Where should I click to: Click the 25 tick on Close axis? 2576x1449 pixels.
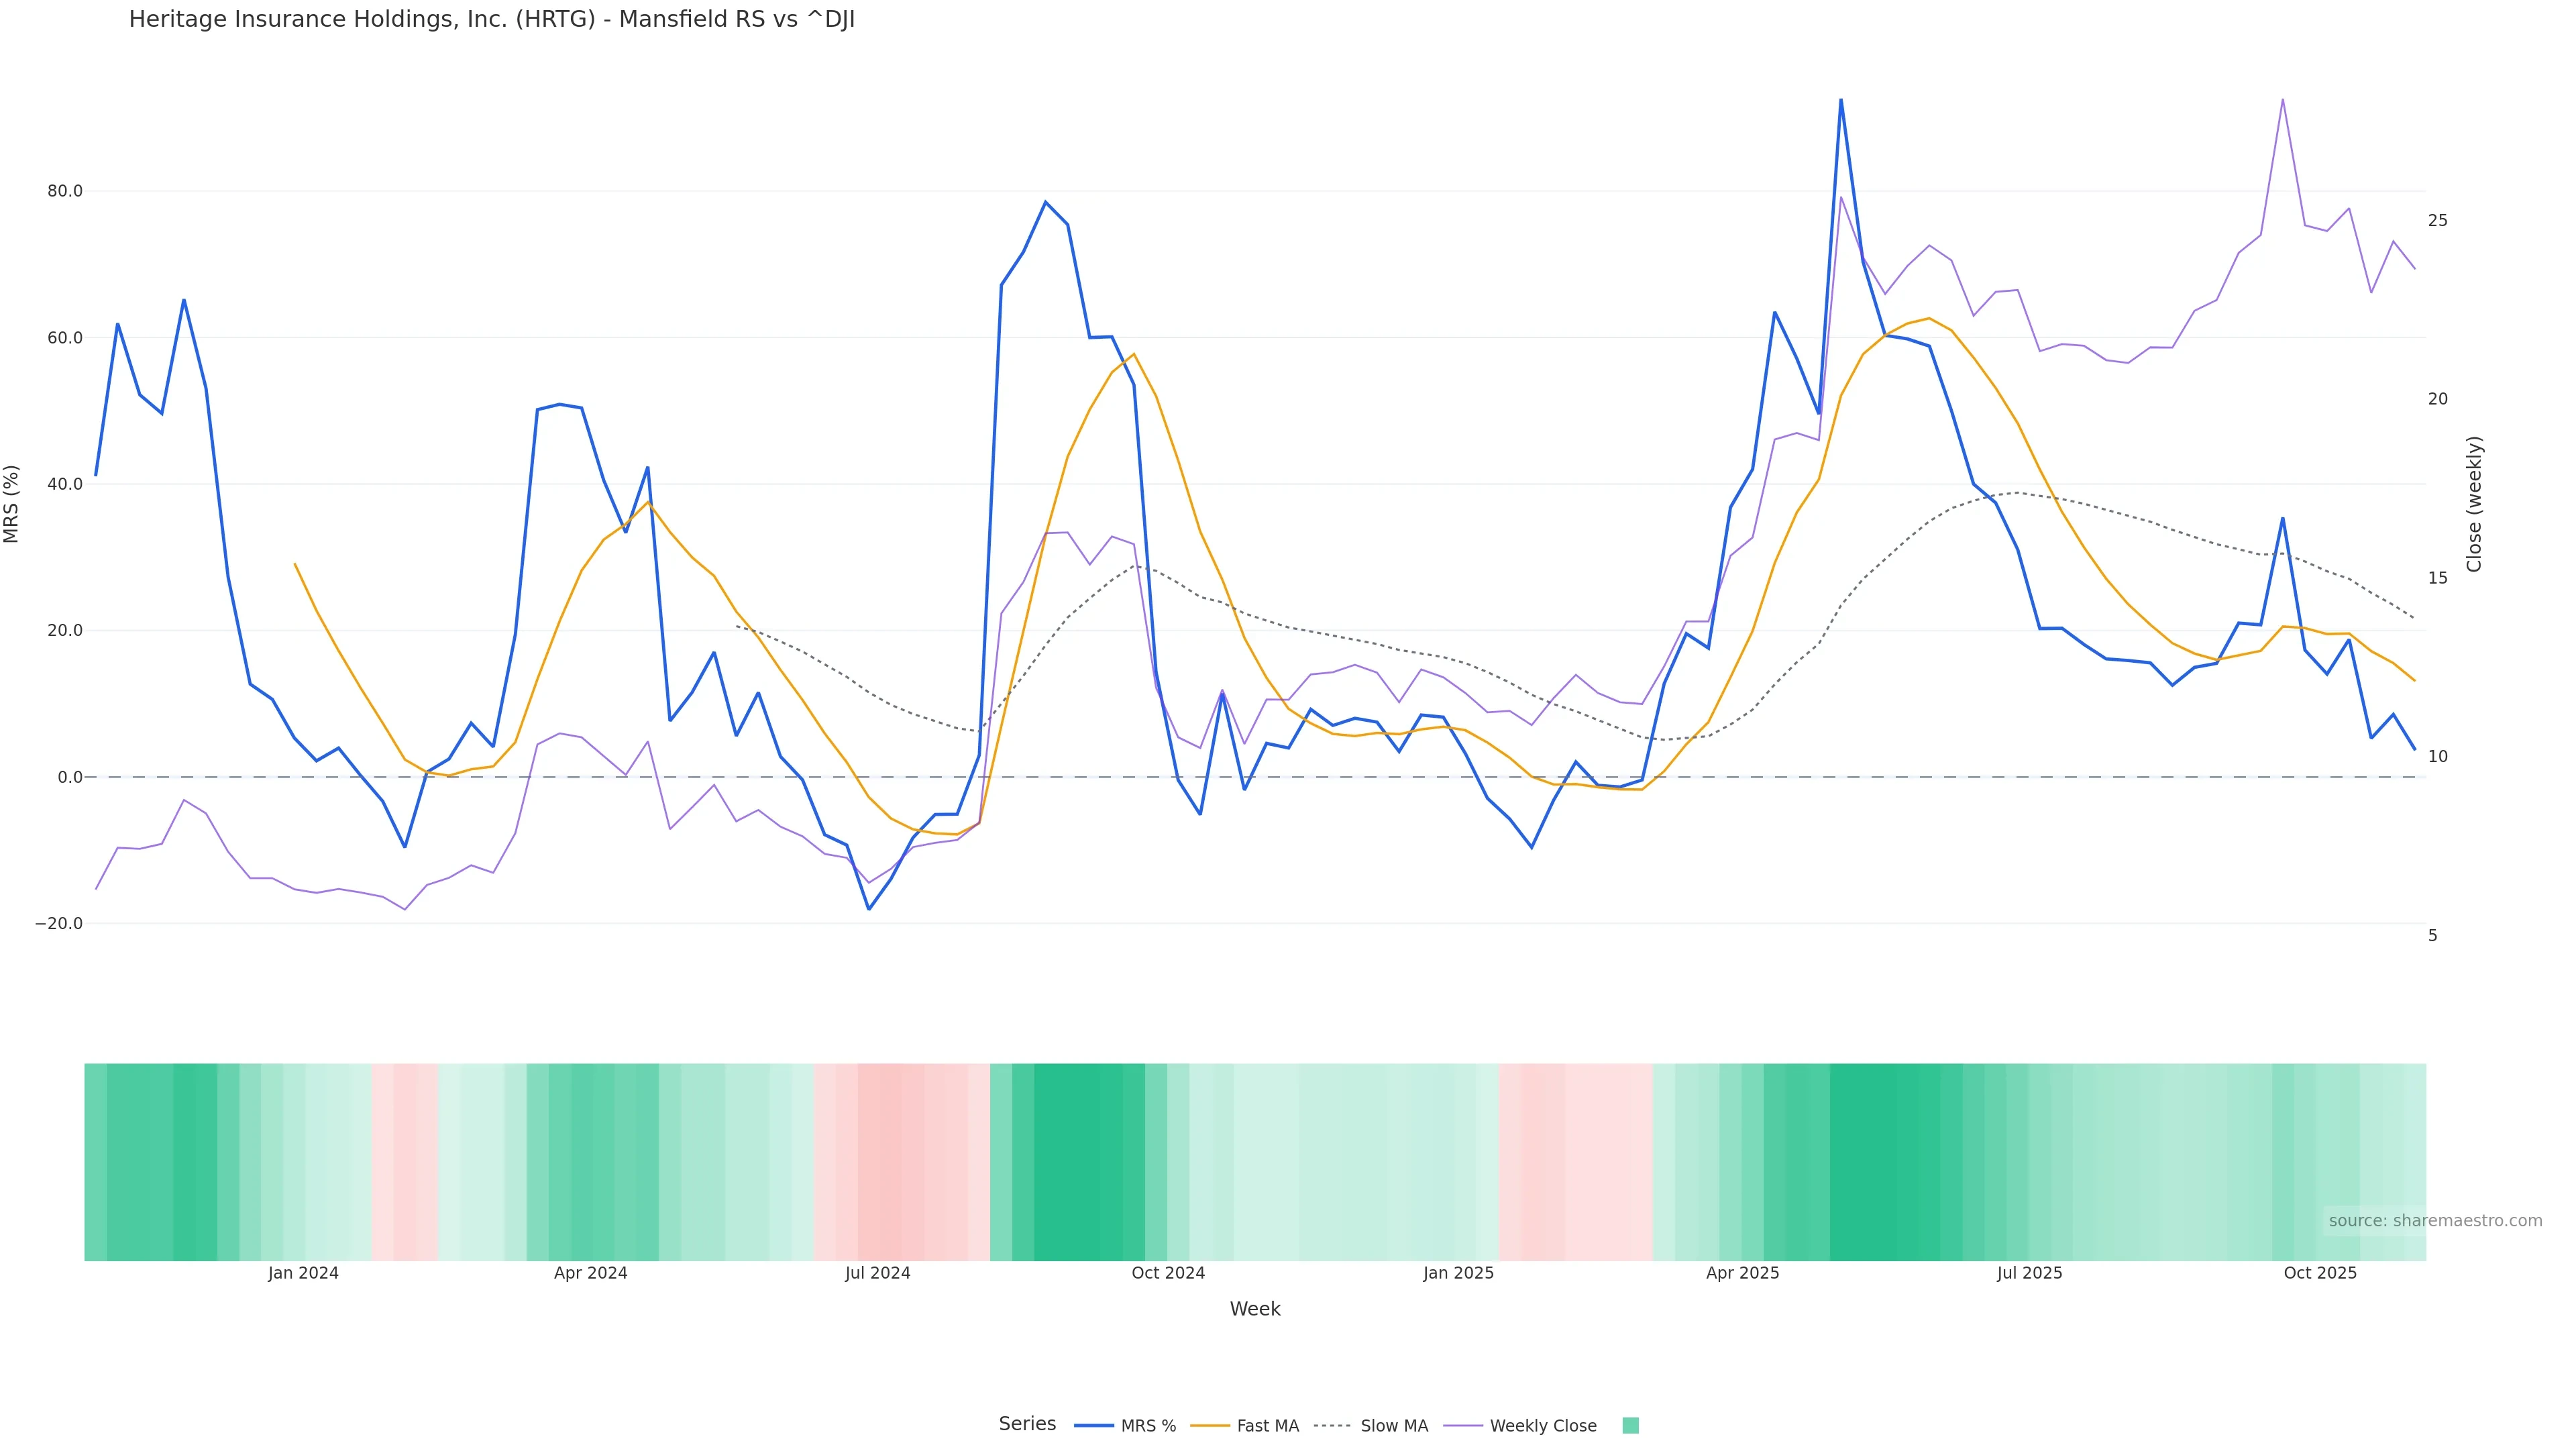[2437, 220]
